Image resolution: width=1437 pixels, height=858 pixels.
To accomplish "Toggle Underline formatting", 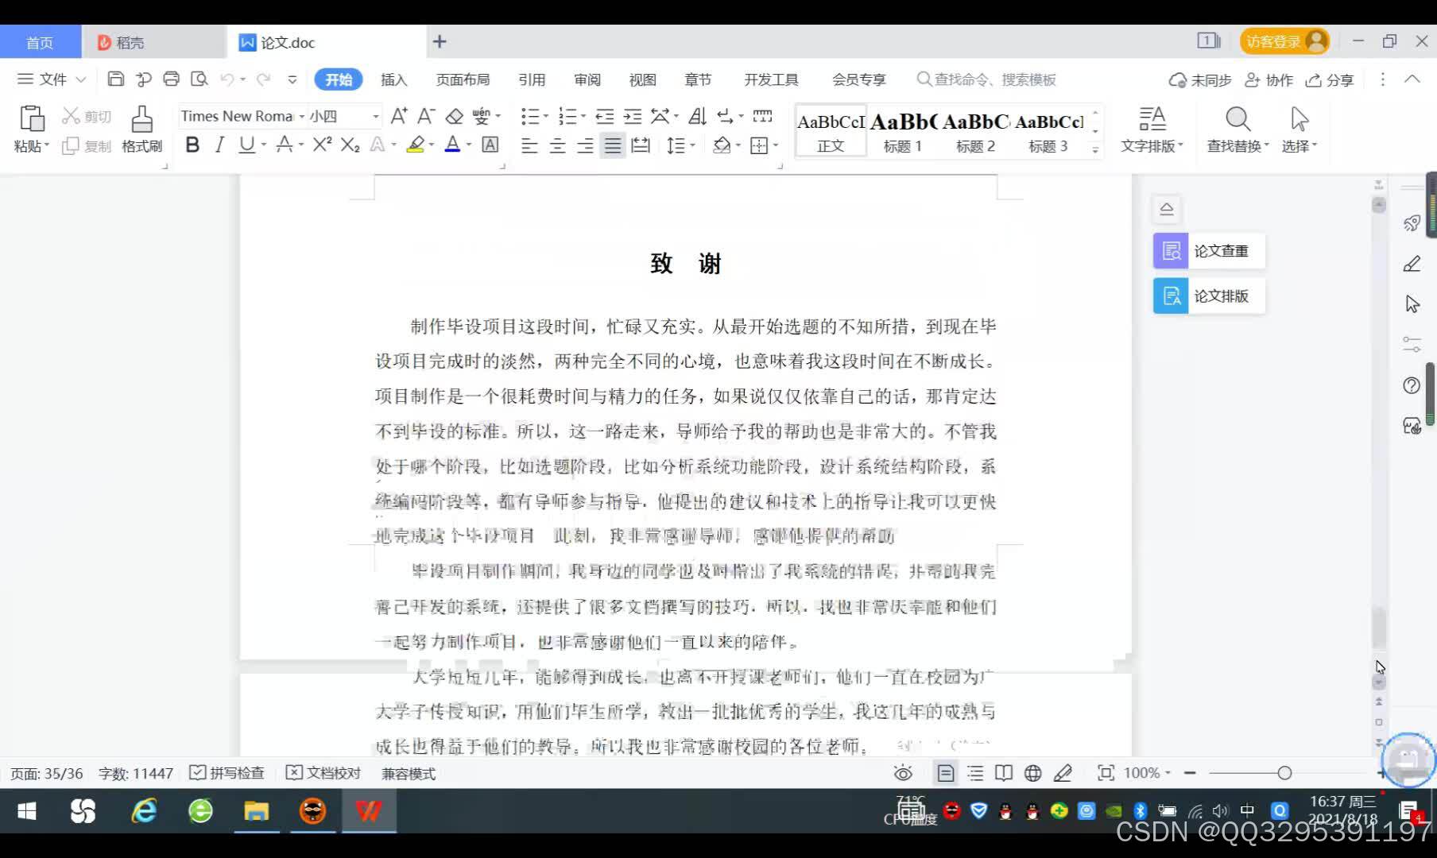I will click(246, 145).
